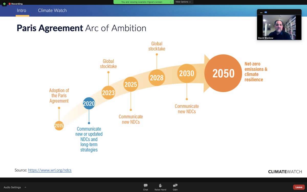Click the 'Paris Agreement Arc of Ambition' title
The image size is (307, 192).
[81, 28]
